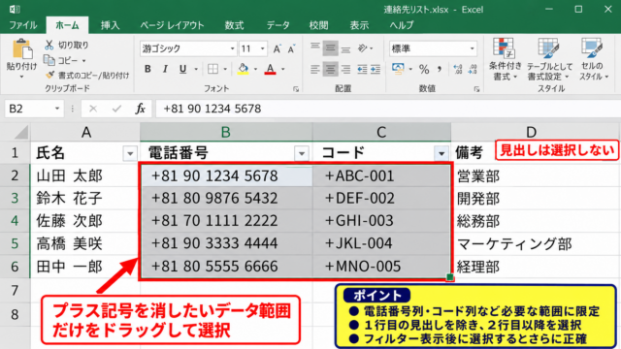Click the Cut (切り取り) scissors icon
This screenshot has height=349, width=621.
49,45
